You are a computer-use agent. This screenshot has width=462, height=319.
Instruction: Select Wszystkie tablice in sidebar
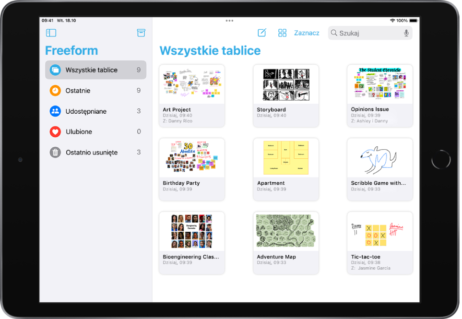(x=96, y=70)
